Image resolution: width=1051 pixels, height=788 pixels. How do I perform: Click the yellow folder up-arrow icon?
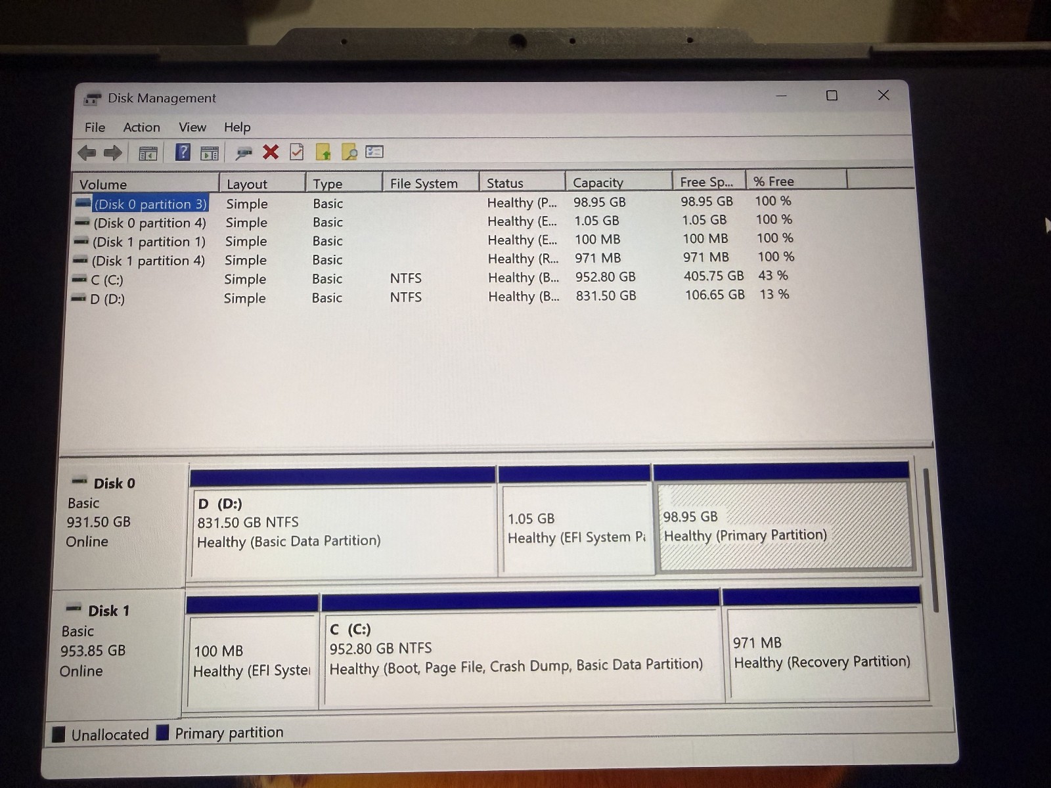coord(323,152)
